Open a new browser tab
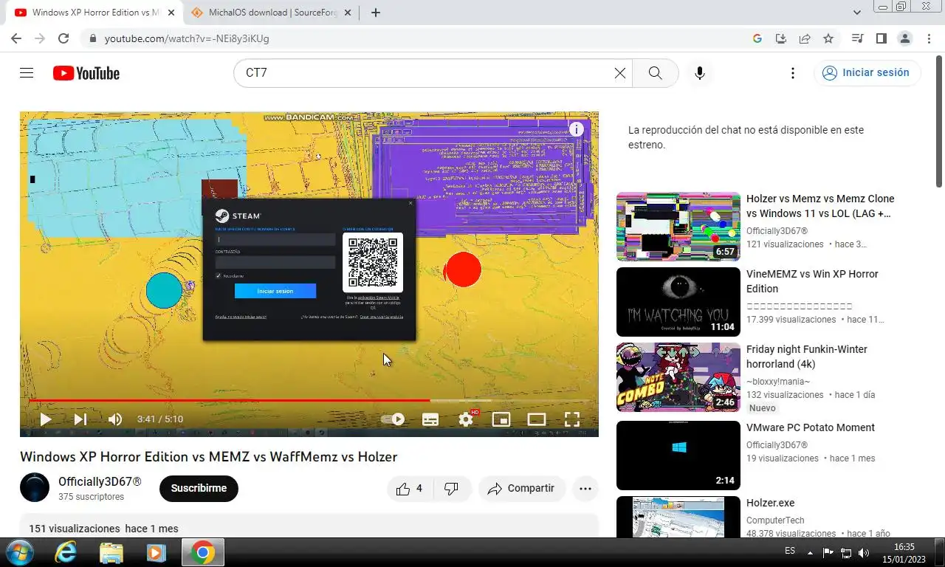Screen dimensions: 945x567 [x=375, y=13]
